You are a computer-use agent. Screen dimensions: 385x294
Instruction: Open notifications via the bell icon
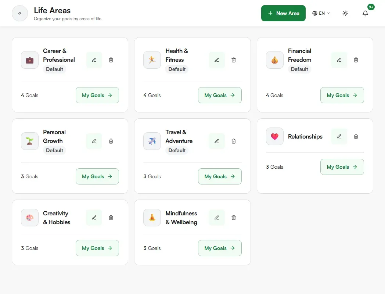coord(366,13)
